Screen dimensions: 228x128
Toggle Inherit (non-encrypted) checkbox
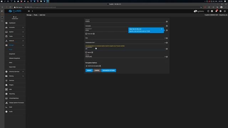click(x=87, y=66)
